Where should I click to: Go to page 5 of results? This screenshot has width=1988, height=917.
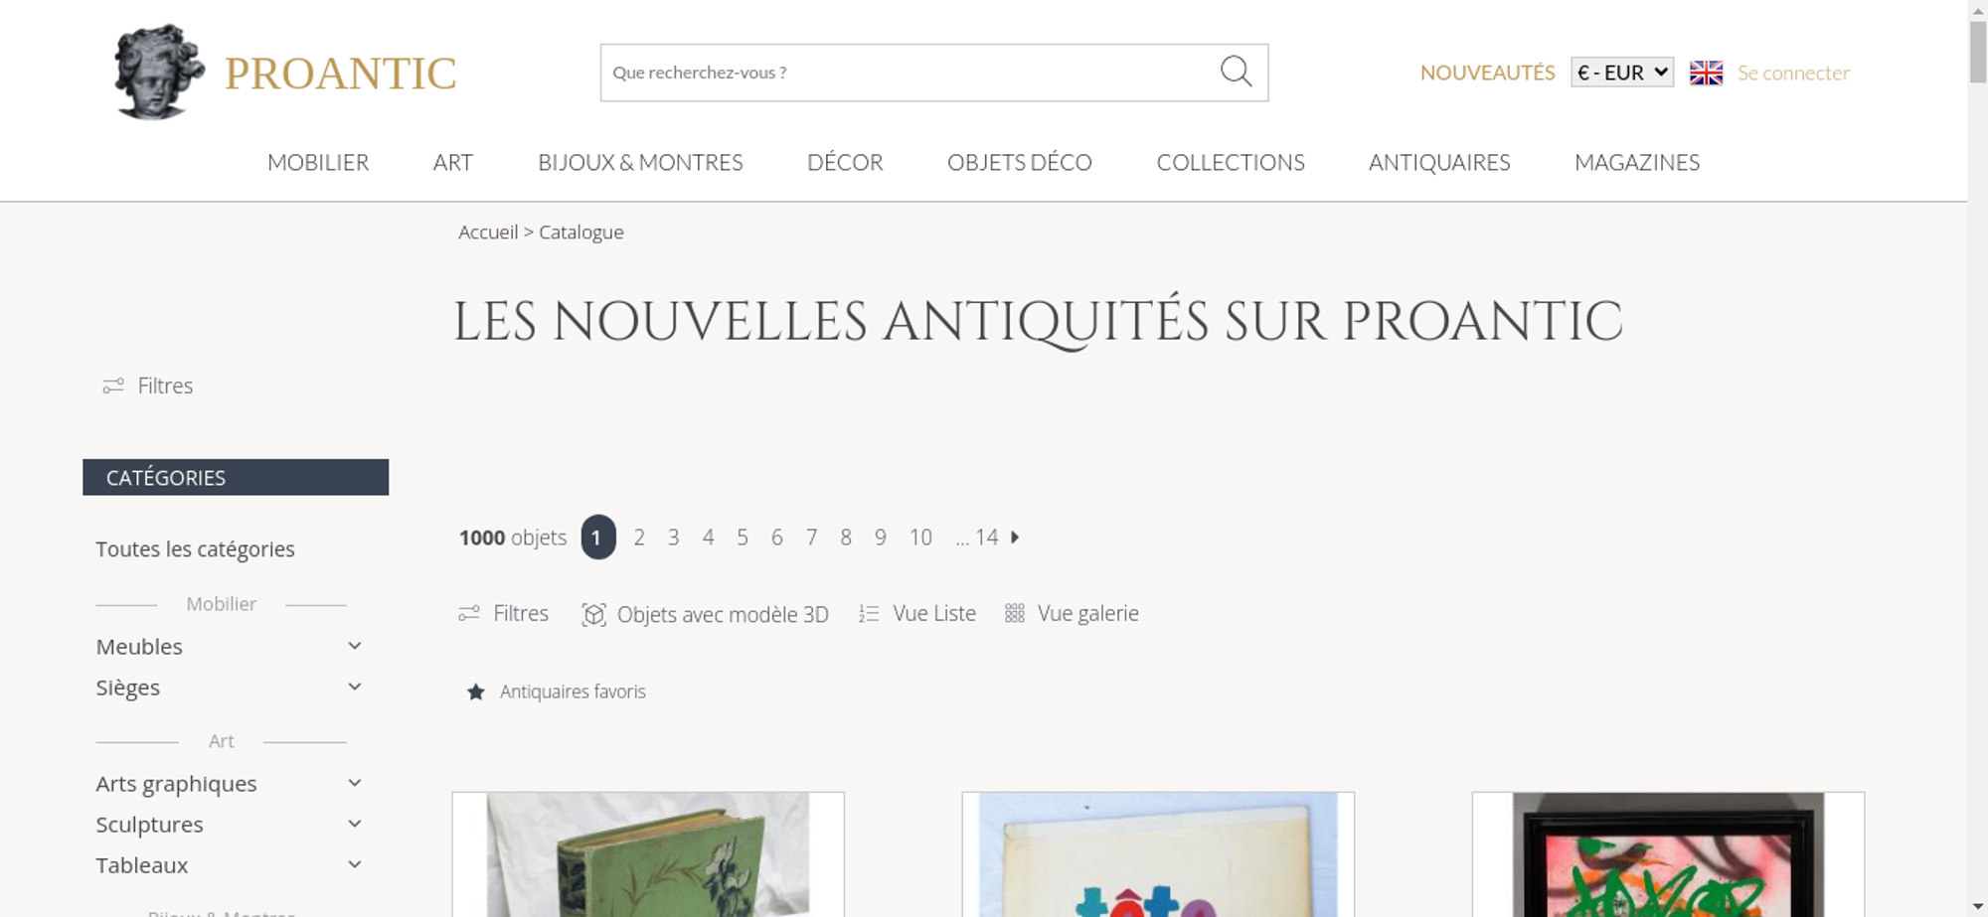pos(743,537)
